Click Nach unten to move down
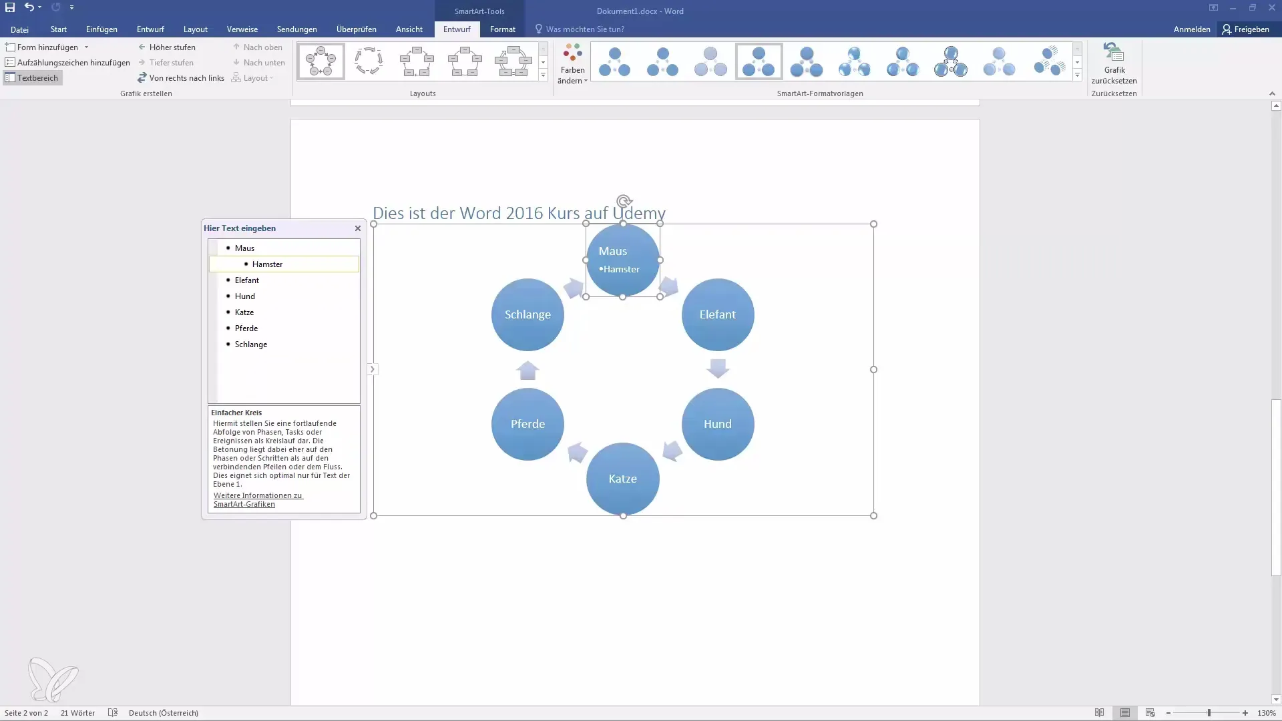Viewport: 1282px width, 721px height. [x=259, y=63]
